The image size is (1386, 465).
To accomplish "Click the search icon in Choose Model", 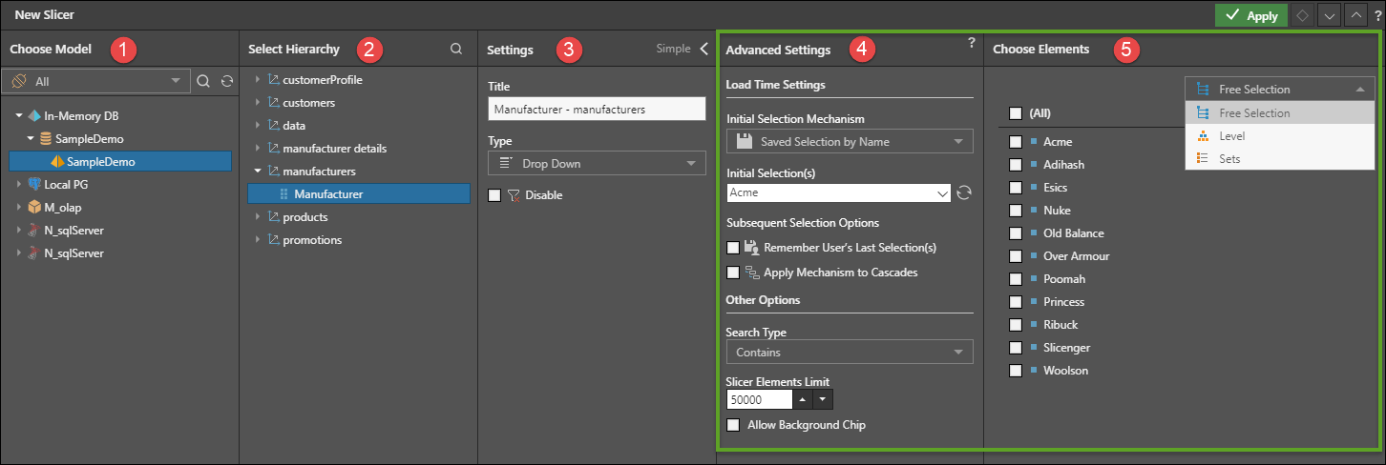I will (203, 82).
